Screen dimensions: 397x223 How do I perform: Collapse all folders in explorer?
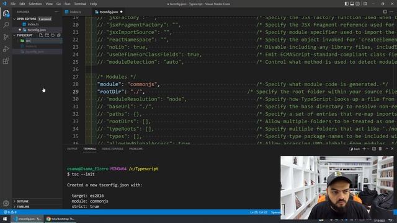58,35
